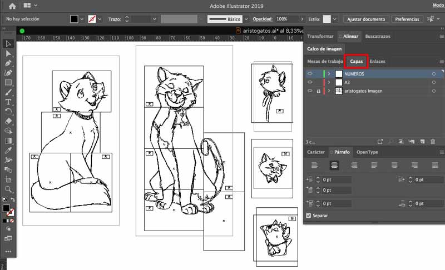The width and height of the screenshot is (445, 270).
Task: Select the Type tool
Action: (8, 102)
